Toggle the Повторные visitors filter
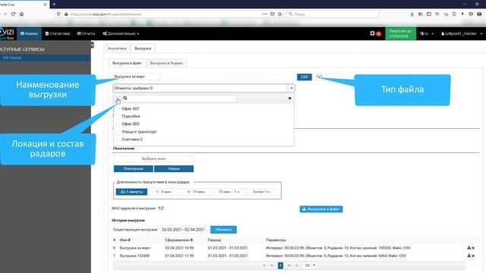Viewport: 486px width, 273px height. coord(134,168)
